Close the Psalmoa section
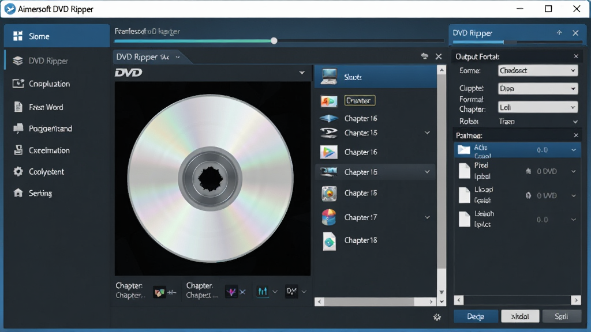This screenshot has height=332, width=591. [x=576, y=135]
